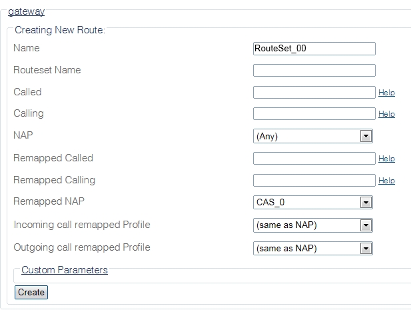
Task: Click the Routeset Name label text
Action: 47,70
